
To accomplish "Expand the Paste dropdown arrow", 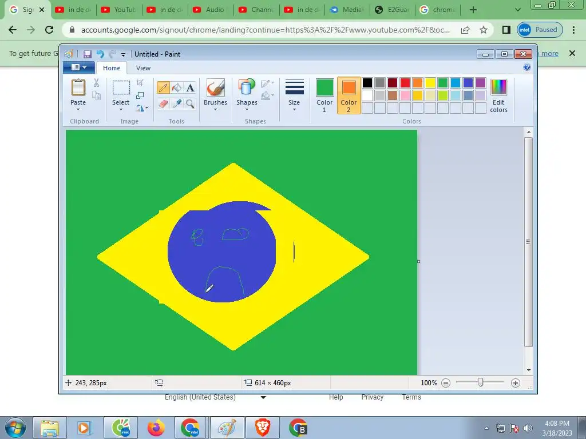I will pos(78,110).
